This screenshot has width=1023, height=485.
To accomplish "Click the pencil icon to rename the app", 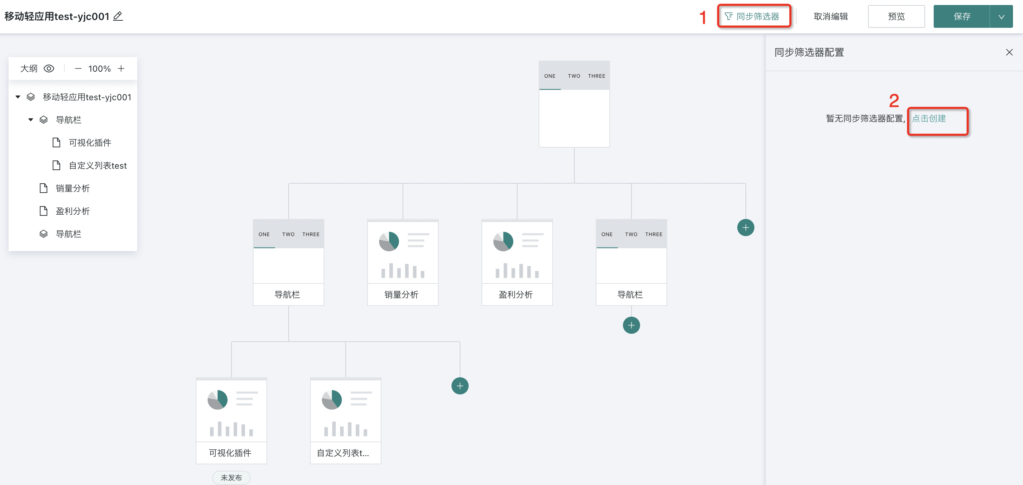I will (x=118, y=16).
